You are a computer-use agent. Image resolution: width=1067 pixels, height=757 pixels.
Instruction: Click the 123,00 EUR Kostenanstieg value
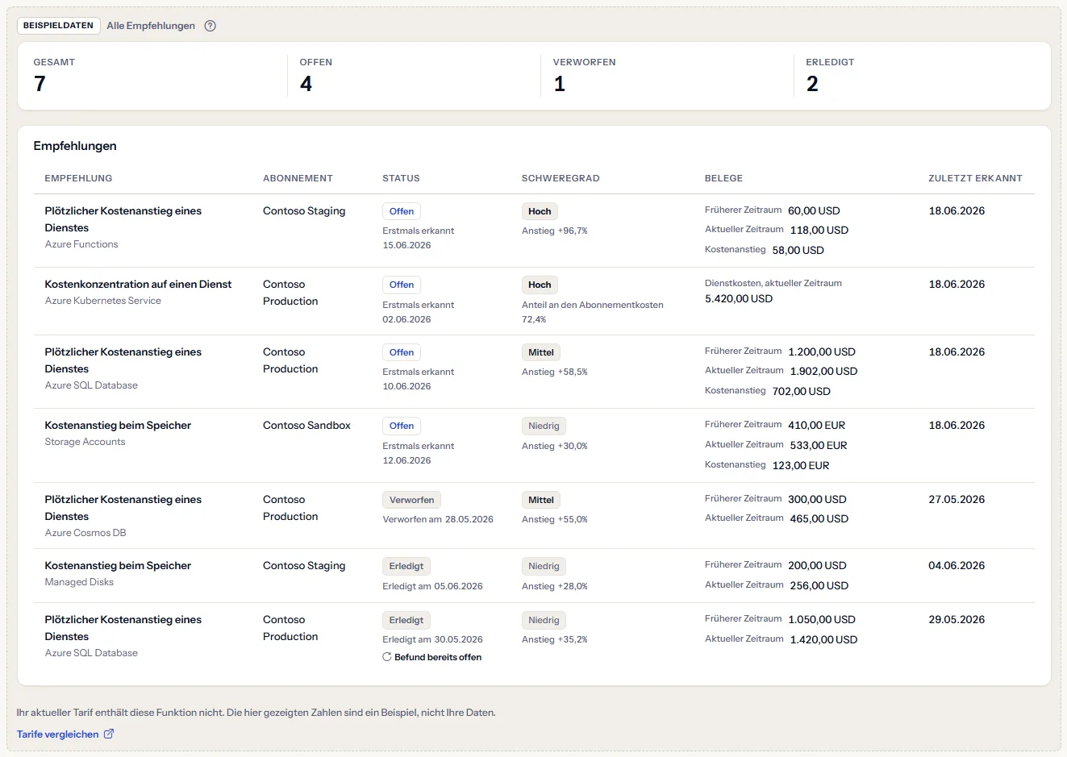coord(801,465)
